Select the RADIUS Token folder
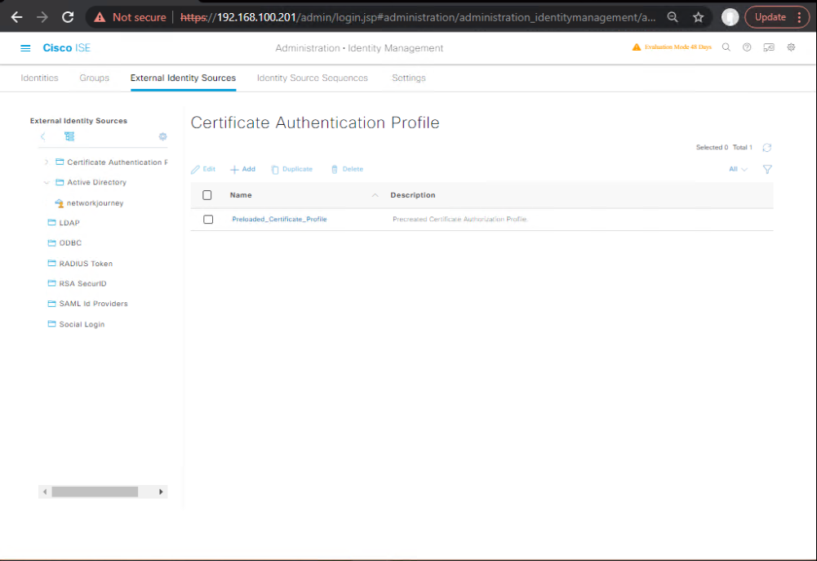817x561 pixels. (80, 264)
